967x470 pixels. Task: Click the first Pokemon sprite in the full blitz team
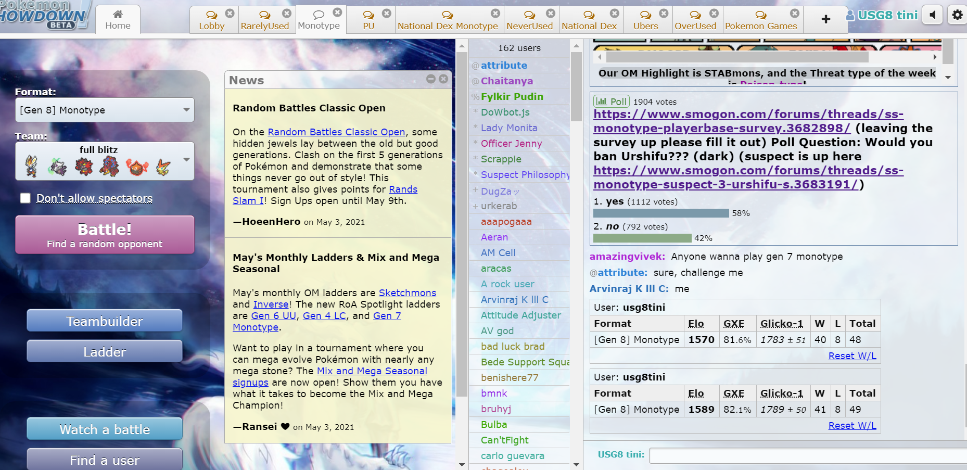click(31, 167)
